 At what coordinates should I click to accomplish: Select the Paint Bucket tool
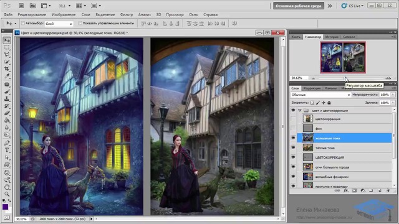pos(7,120)
